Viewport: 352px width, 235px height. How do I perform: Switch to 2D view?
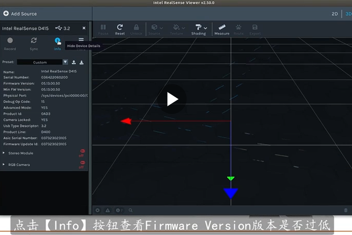(x=334, y=14)
